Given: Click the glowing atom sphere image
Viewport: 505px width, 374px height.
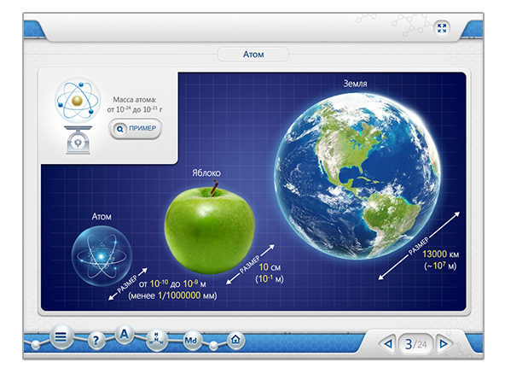Looking at the screenshot, I should click(102, 256).
